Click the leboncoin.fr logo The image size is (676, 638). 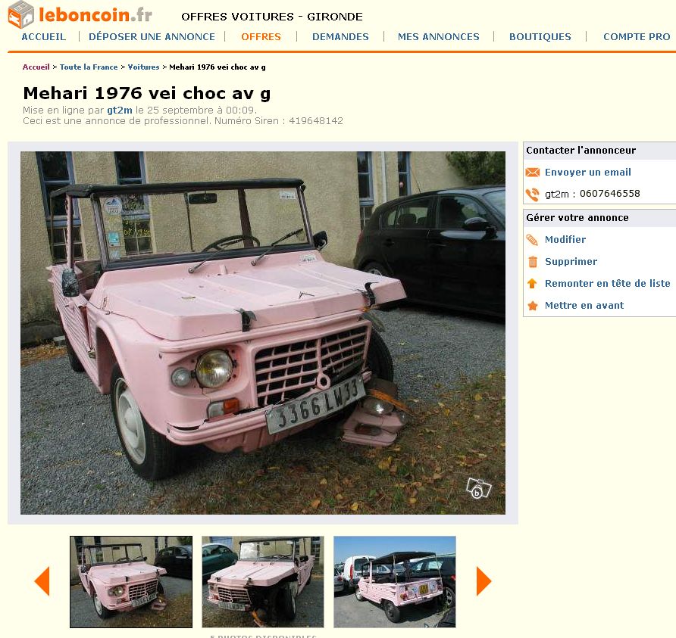click(80, 14)
